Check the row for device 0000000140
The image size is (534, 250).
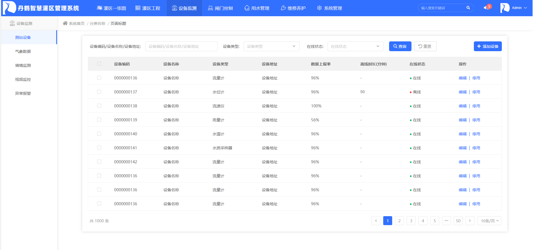click(99, 134)
